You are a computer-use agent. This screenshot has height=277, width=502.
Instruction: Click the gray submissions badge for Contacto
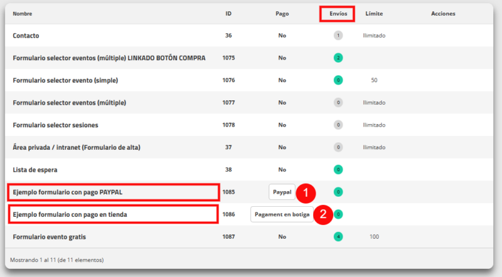[x=338, y=36]
